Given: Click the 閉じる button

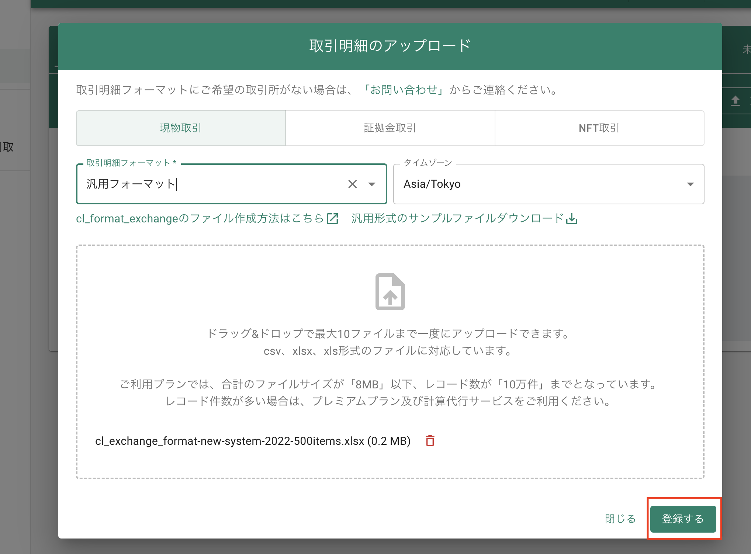Looking at the screenshot, I should (620, 519).
